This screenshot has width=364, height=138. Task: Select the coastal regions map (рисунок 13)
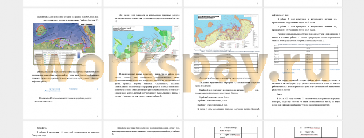coord(64,44)
